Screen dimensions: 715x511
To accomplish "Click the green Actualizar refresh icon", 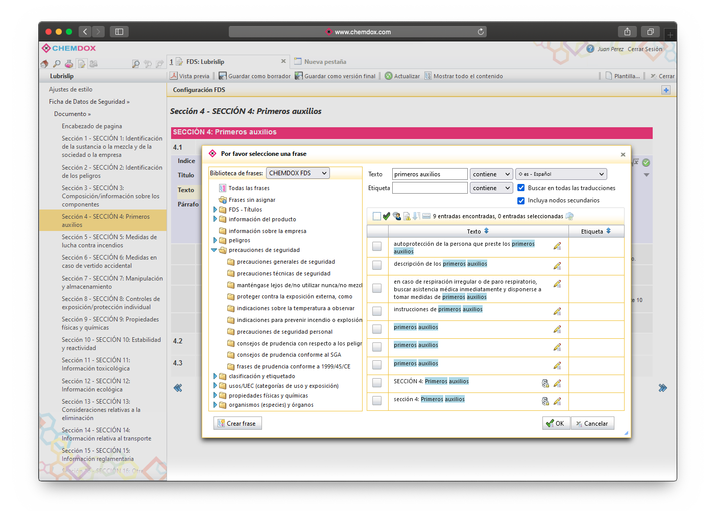I will point(389,76).
